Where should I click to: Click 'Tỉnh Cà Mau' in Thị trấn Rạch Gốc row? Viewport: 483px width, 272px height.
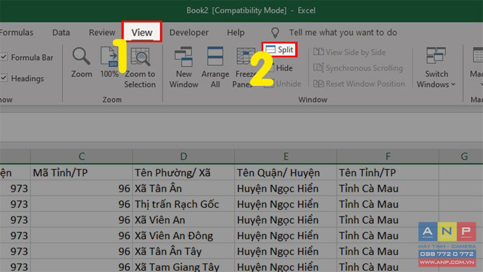[x=388, y=204]
